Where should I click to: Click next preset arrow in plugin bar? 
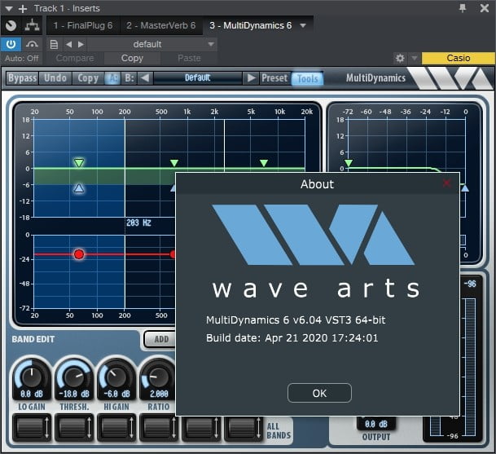coord(251,78)
